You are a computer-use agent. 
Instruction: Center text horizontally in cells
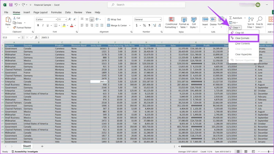[x=87, y=25]
